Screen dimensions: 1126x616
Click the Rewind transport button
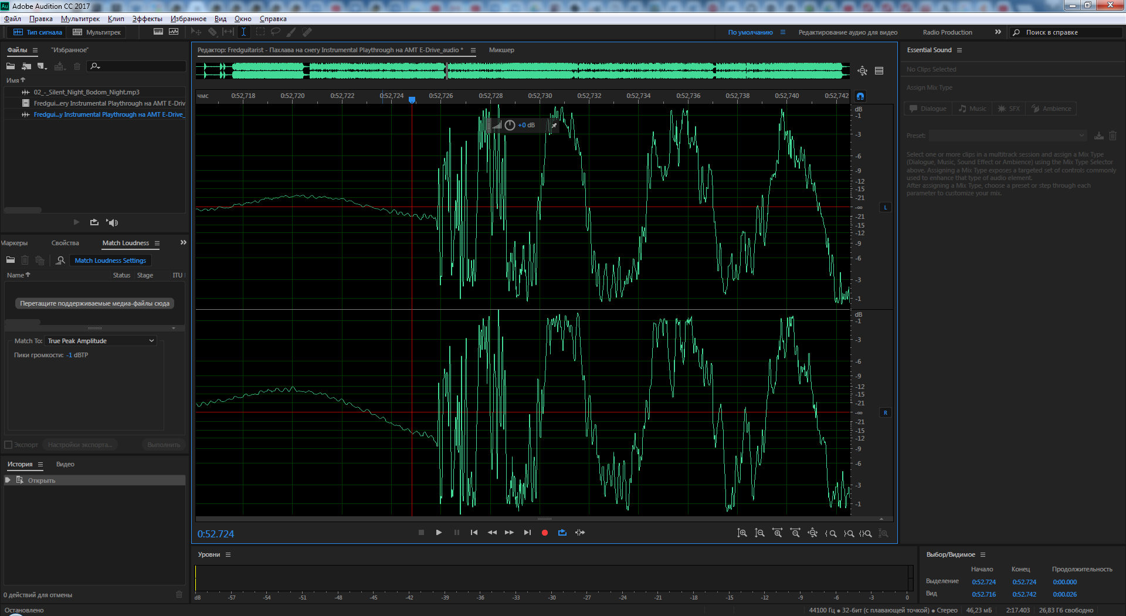[x=492, y=533]
